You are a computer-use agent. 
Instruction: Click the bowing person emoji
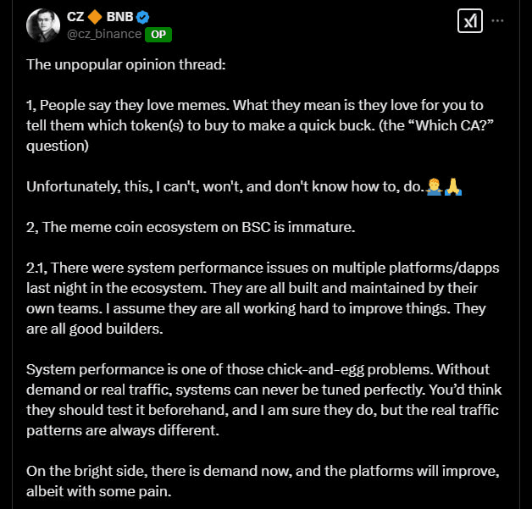coord(434,187)
